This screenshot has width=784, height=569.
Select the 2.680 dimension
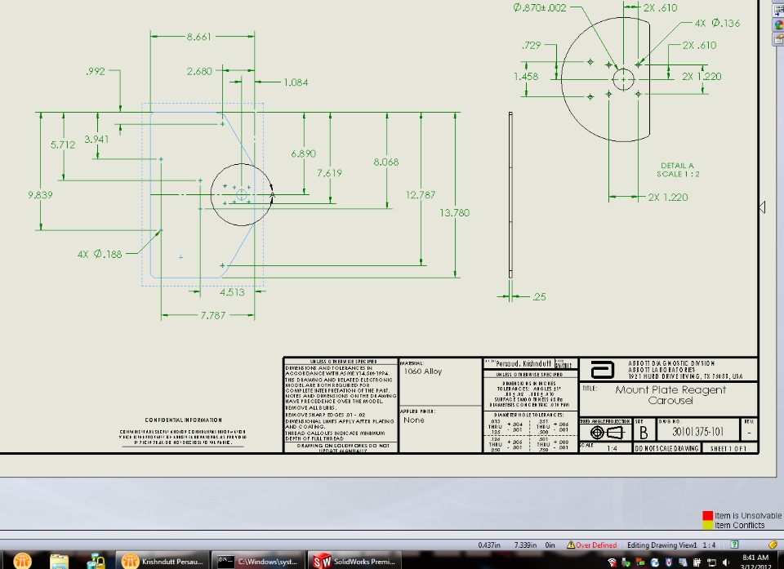coord(199,71)
